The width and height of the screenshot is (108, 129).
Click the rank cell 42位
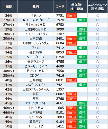[x=9, y=89]
